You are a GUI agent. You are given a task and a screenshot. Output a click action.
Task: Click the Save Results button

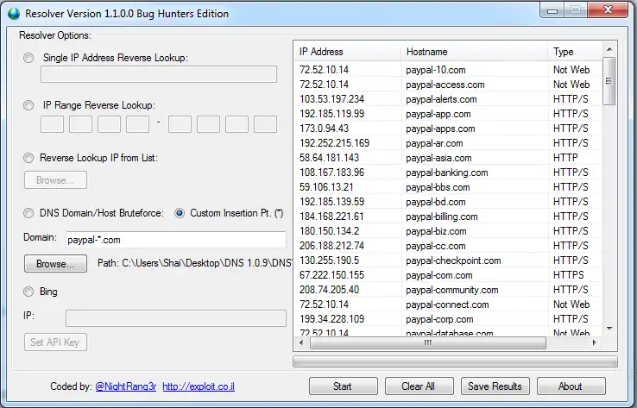click(x=495, y=386)
